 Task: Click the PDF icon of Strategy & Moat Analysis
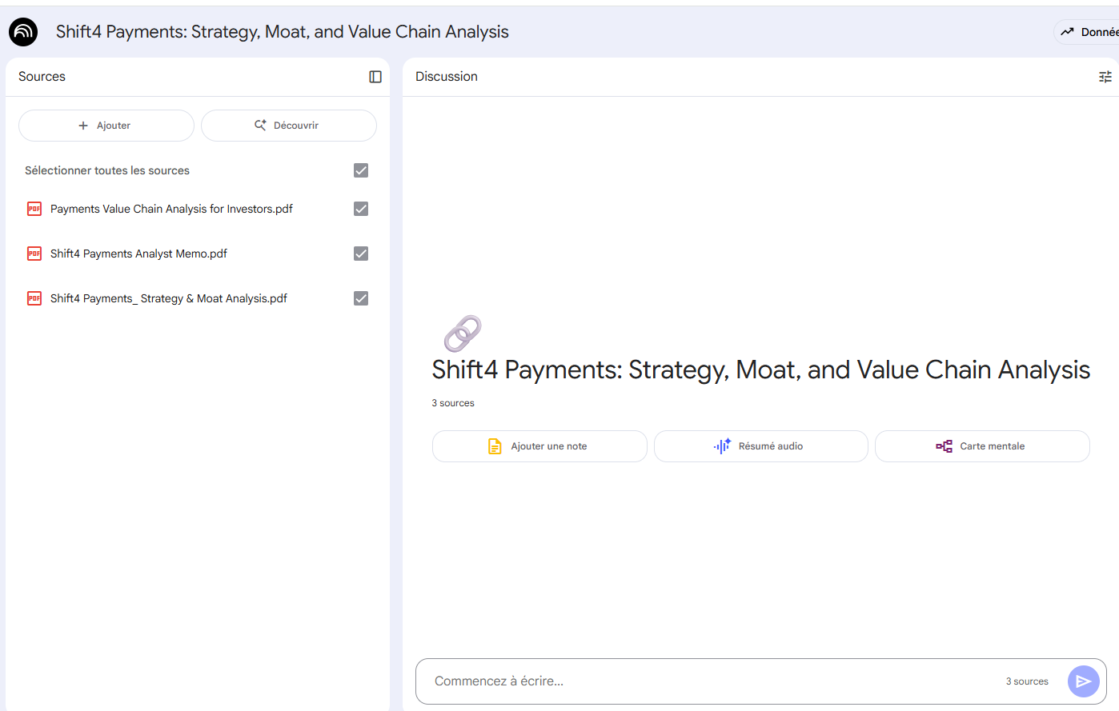tap(34, 298)
